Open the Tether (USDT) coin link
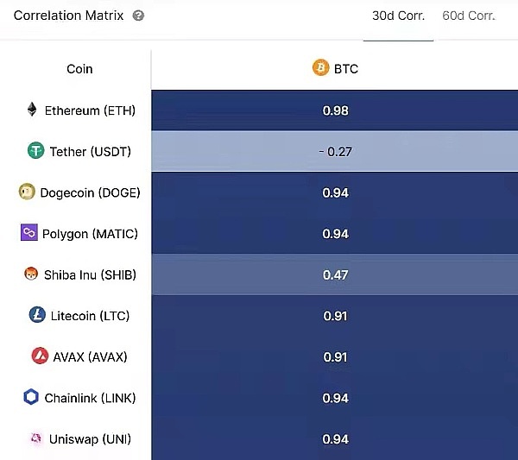518x460 pixels. coord(90,152)
